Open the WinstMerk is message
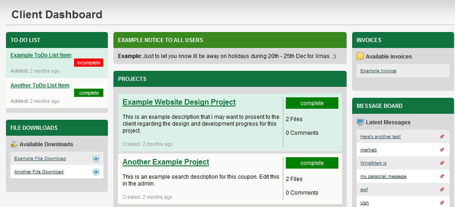 [x=374, y=163]
